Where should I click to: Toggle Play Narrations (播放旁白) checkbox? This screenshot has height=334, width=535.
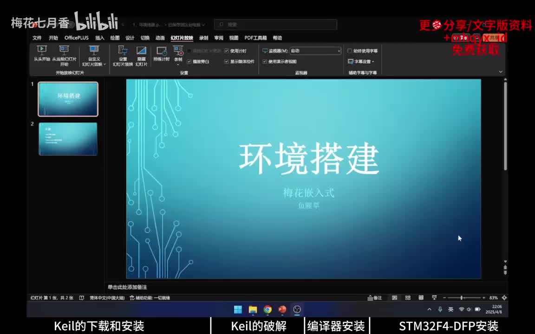pyautogui.click(x=189, y=61)
